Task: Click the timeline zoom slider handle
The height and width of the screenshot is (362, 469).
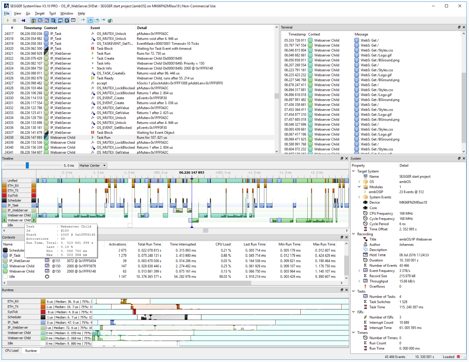Action: click(x=27, y=165)
